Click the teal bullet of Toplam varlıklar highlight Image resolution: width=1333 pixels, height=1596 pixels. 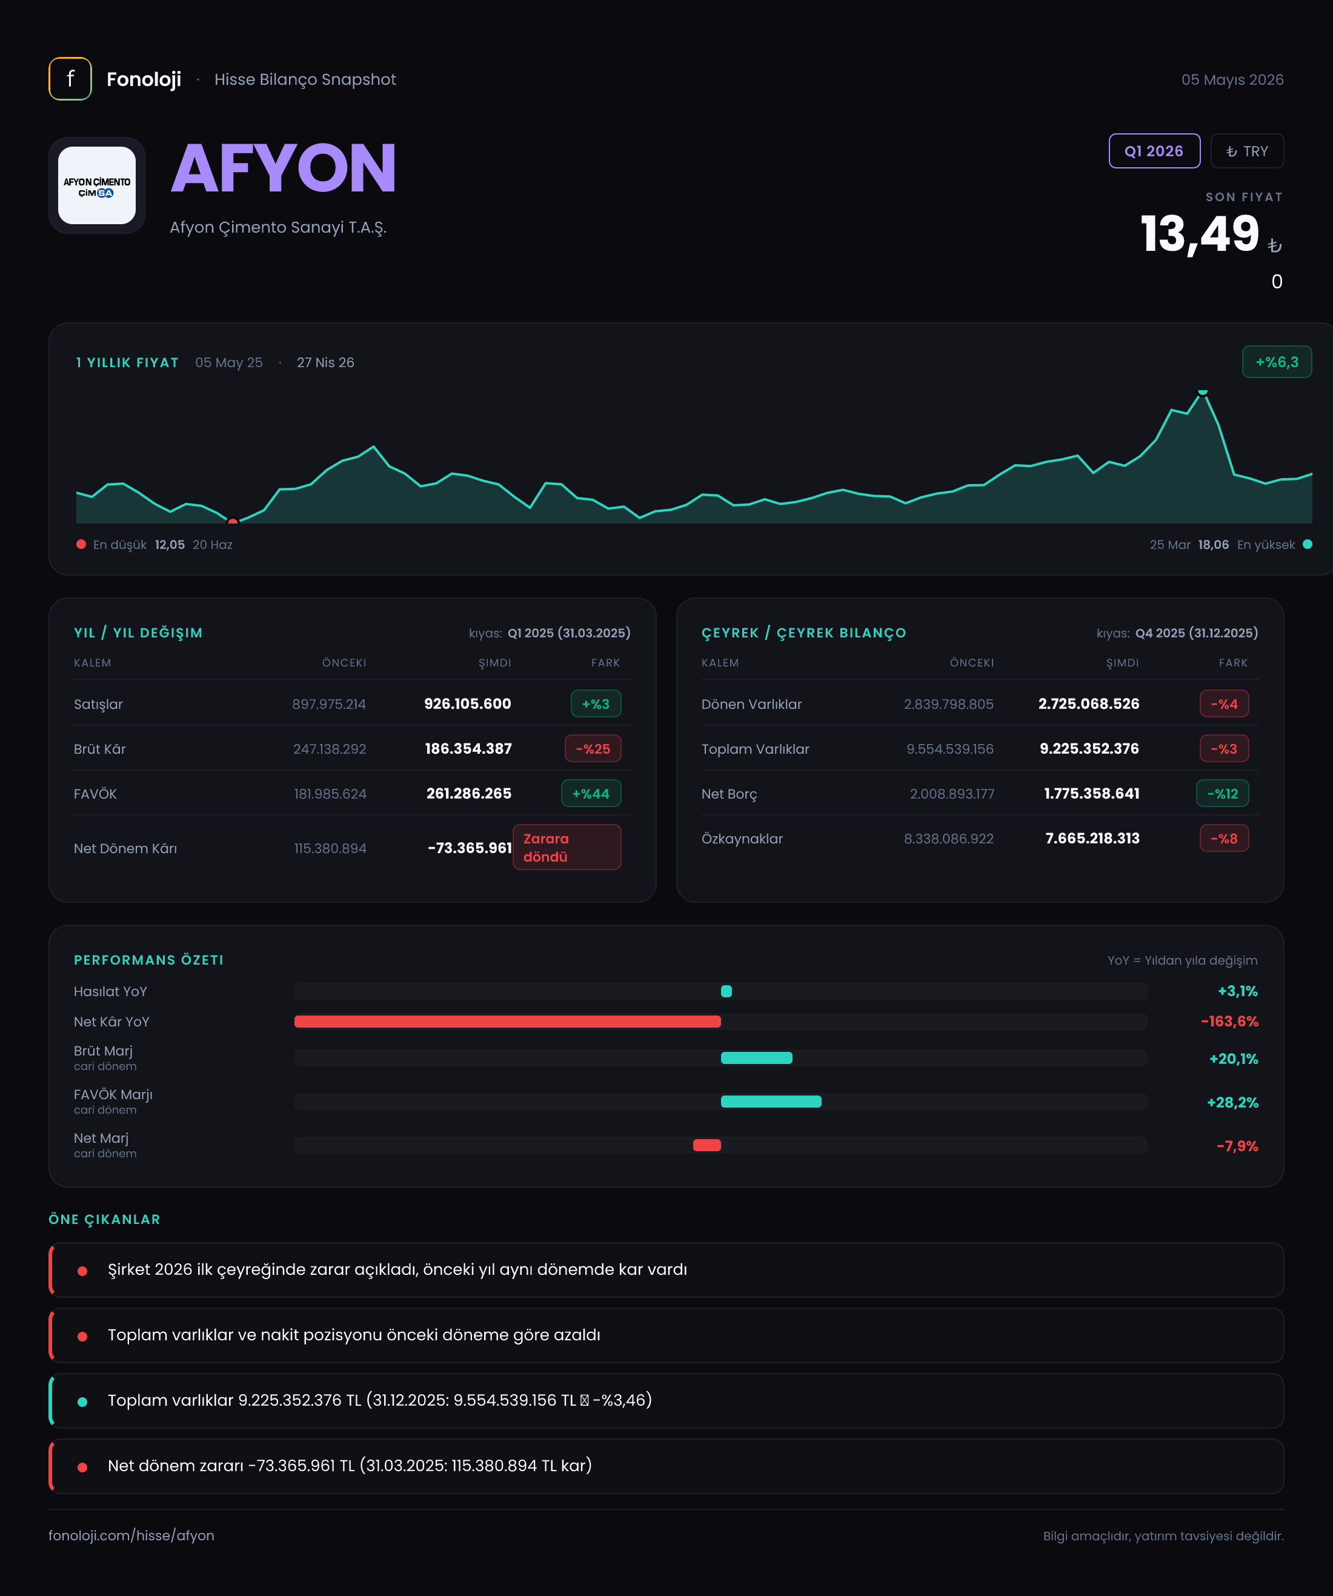point(82,1401)
